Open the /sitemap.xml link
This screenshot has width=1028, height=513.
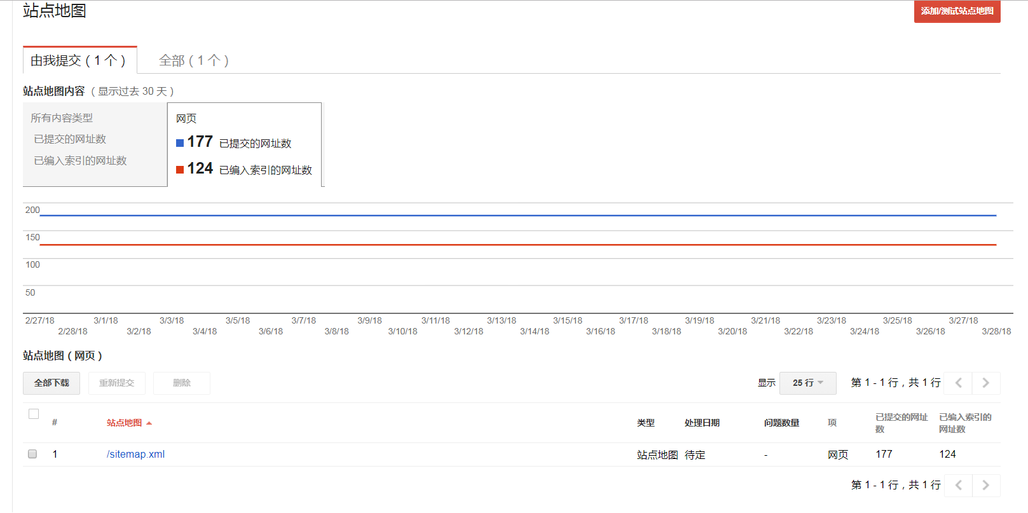[x=135, y=454]
